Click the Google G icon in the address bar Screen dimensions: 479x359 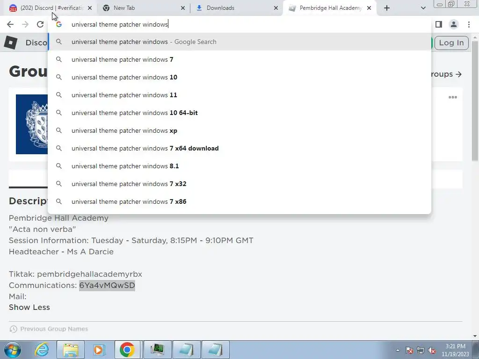coord(59,24)
